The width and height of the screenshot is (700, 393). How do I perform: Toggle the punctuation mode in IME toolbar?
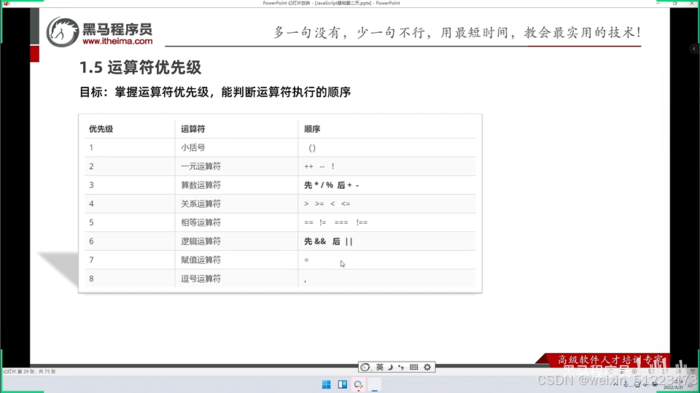tap(401, 367)
